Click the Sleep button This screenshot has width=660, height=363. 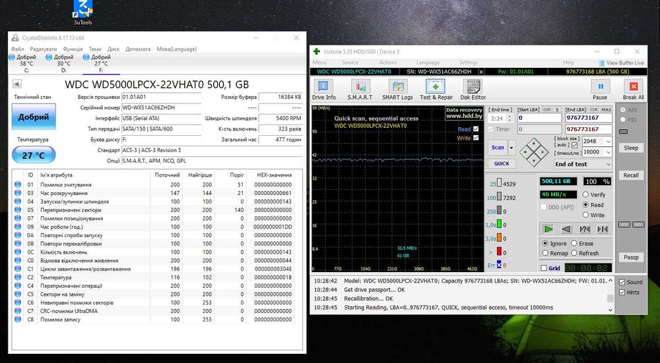pyautogui.click(x=631, y=148)
